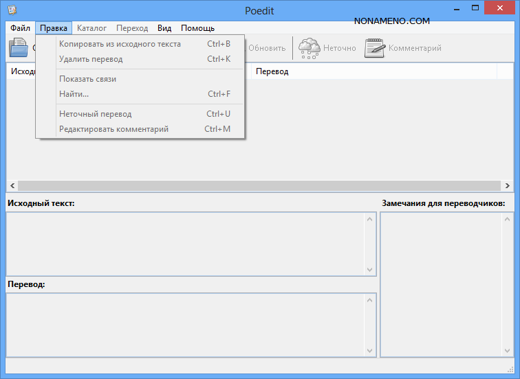
Task: Open the Вид menu
Action: click(x=164, y=28)
